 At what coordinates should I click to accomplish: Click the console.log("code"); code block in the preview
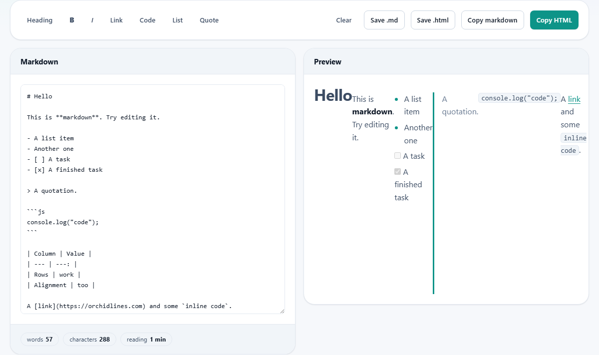[519, 98]
